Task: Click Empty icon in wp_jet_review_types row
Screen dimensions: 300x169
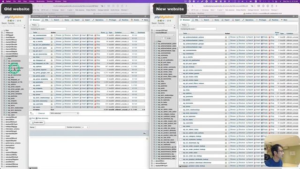Action: point(262,80)
